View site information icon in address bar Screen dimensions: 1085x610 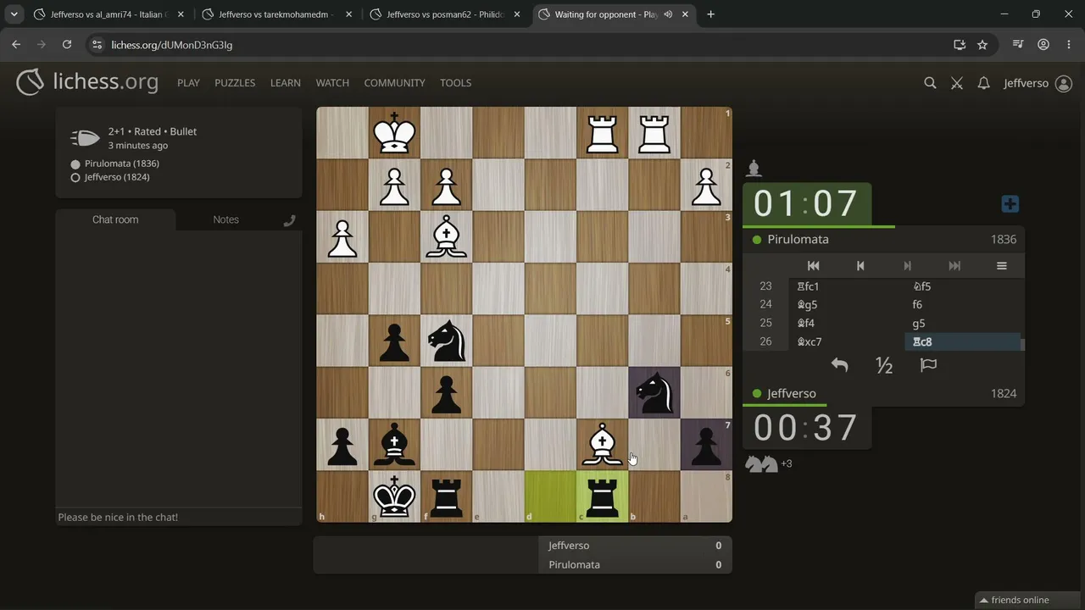tap(97, 45)
